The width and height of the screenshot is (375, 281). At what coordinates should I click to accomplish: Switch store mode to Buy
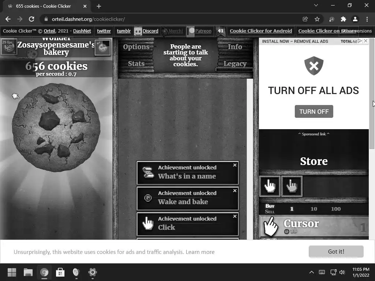270,206
